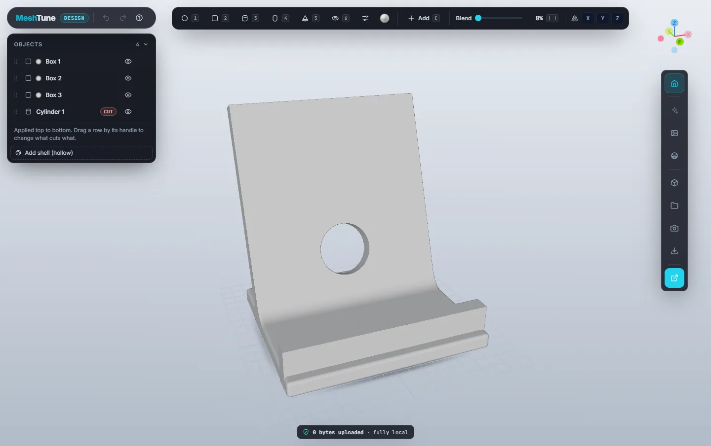Click the grey material sphere swatch
This screenshot has width=711, height=446.
pos(385,18)
